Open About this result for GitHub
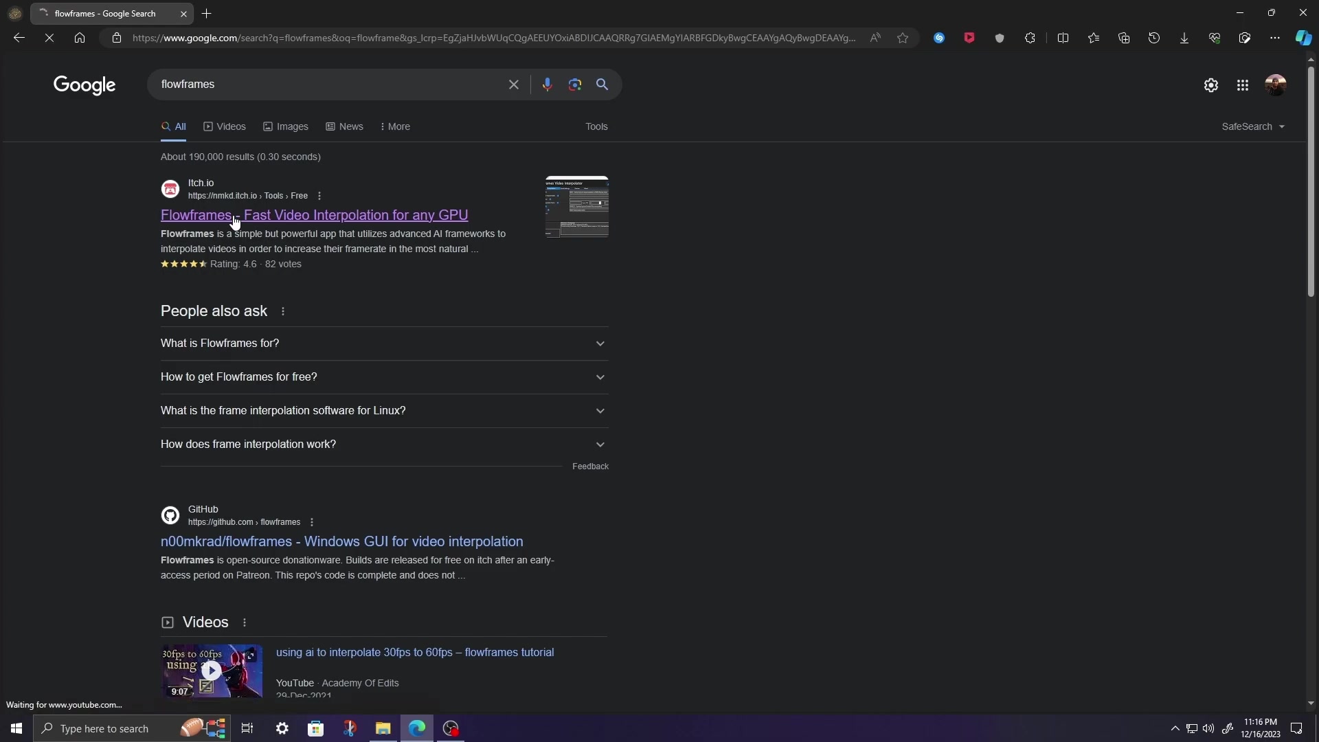Viewport: 1319px width, 742px height. tap(312, 522)
